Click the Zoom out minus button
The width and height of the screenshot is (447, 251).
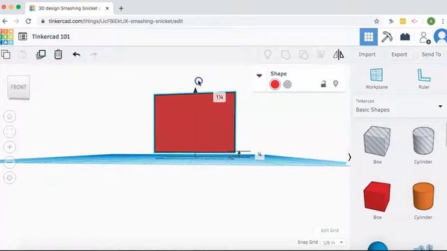(10, 162)
